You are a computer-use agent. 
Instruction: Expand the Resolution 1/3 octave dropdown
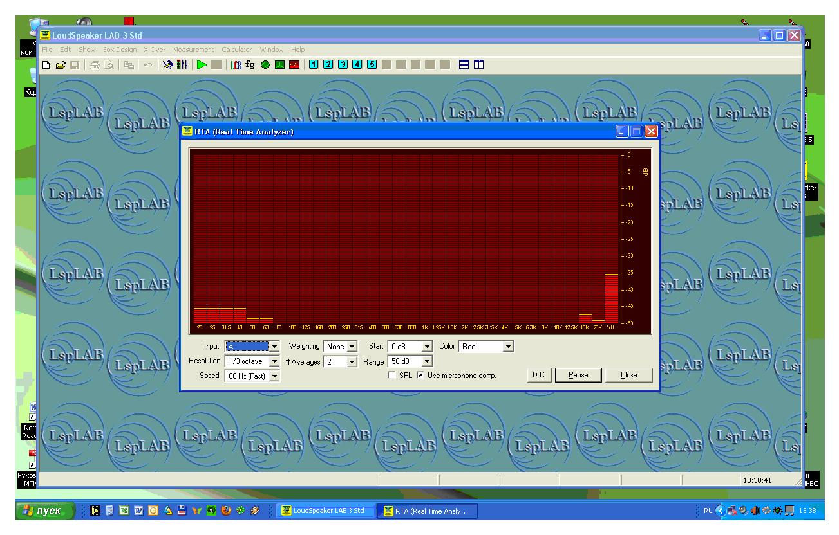(274, 361)
